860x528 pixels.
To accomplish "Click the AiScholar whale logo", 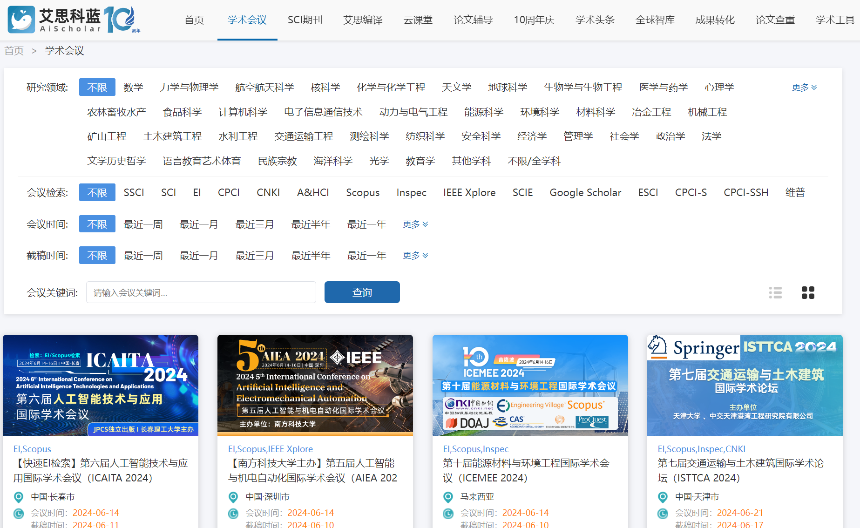I will click(20, 19).
